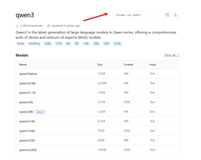Click the 142GB size value
Image resolution: width=201 pixels, height=160 pixels.
click(x=102, y=150)
